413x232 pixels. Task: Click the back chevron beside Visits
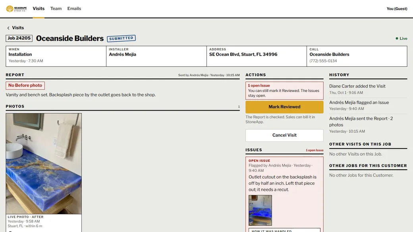pos(8,28)
